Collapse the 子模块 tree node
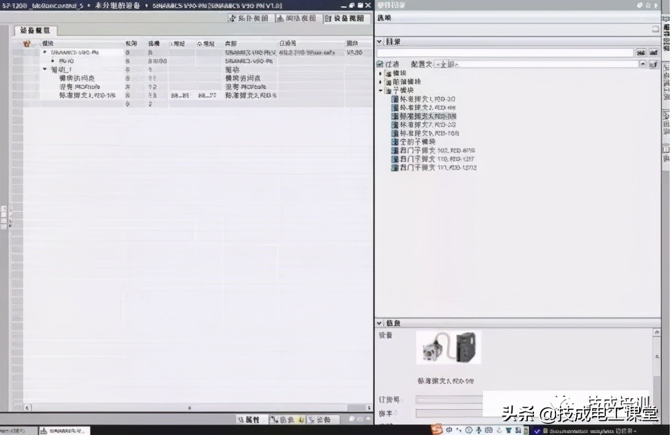 pyautogui.click(x=380, y=90)
